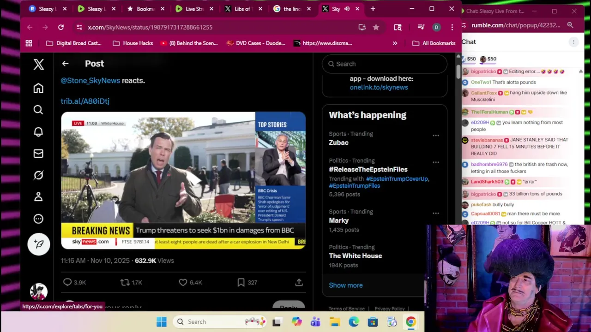The width and height of the screenshot is (591, 332).
Task: Open the bookmarks apps grid icon
Action: [x=29, y=43]
